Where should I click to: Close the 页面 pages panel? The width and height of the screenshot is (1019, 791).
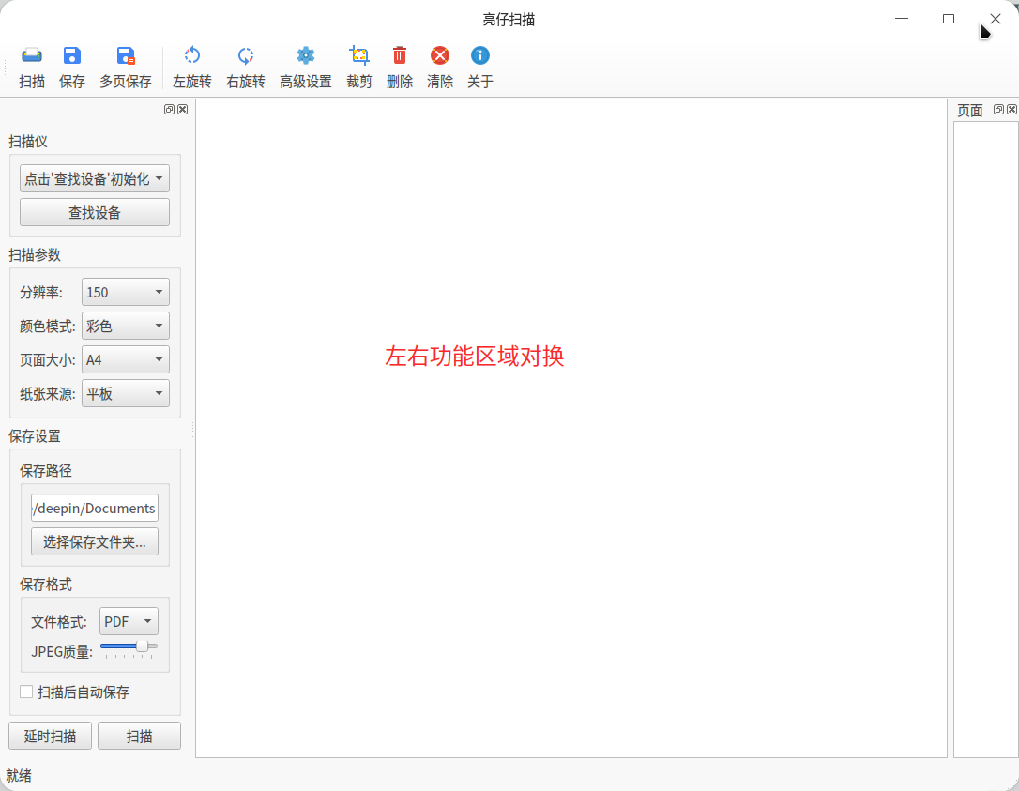pyautogui.click(x=1011, y=109)
